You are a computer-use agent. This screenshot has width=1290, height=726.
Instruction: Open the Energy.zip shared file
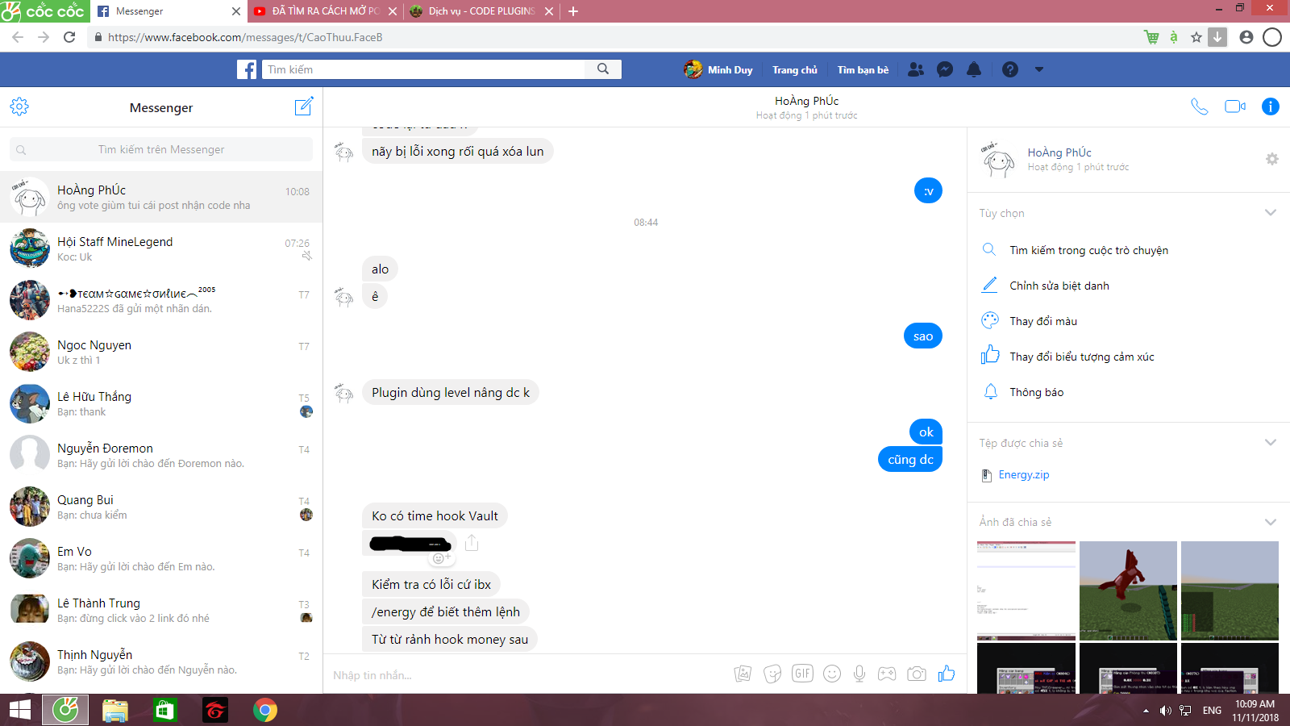click(x=1024, y=475)
